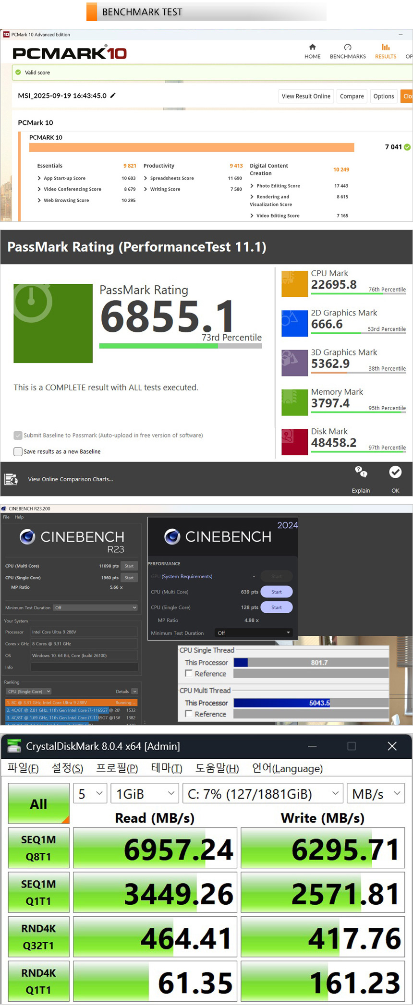Viewport: 413px width, 1007px height.
Task: Click the PCMark Home icon
Action: point(312,47)
